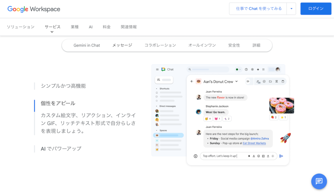
Task: Jump to the 安全性 tab
Action: point(234,45)
